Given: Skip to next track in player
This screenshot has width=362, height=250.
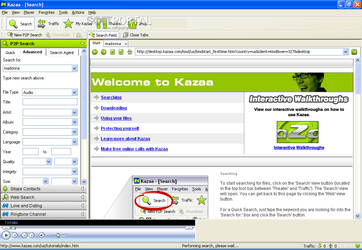Looking at the screenshot, I should pyautogui.click(x=32, y=236).
